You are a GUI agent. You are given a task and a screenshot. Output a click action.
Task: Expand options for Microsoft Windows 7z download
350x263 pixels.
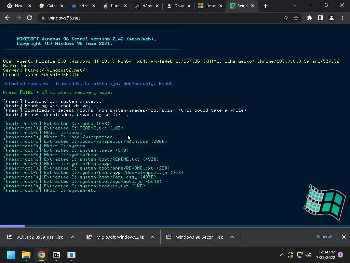point(152,237)
